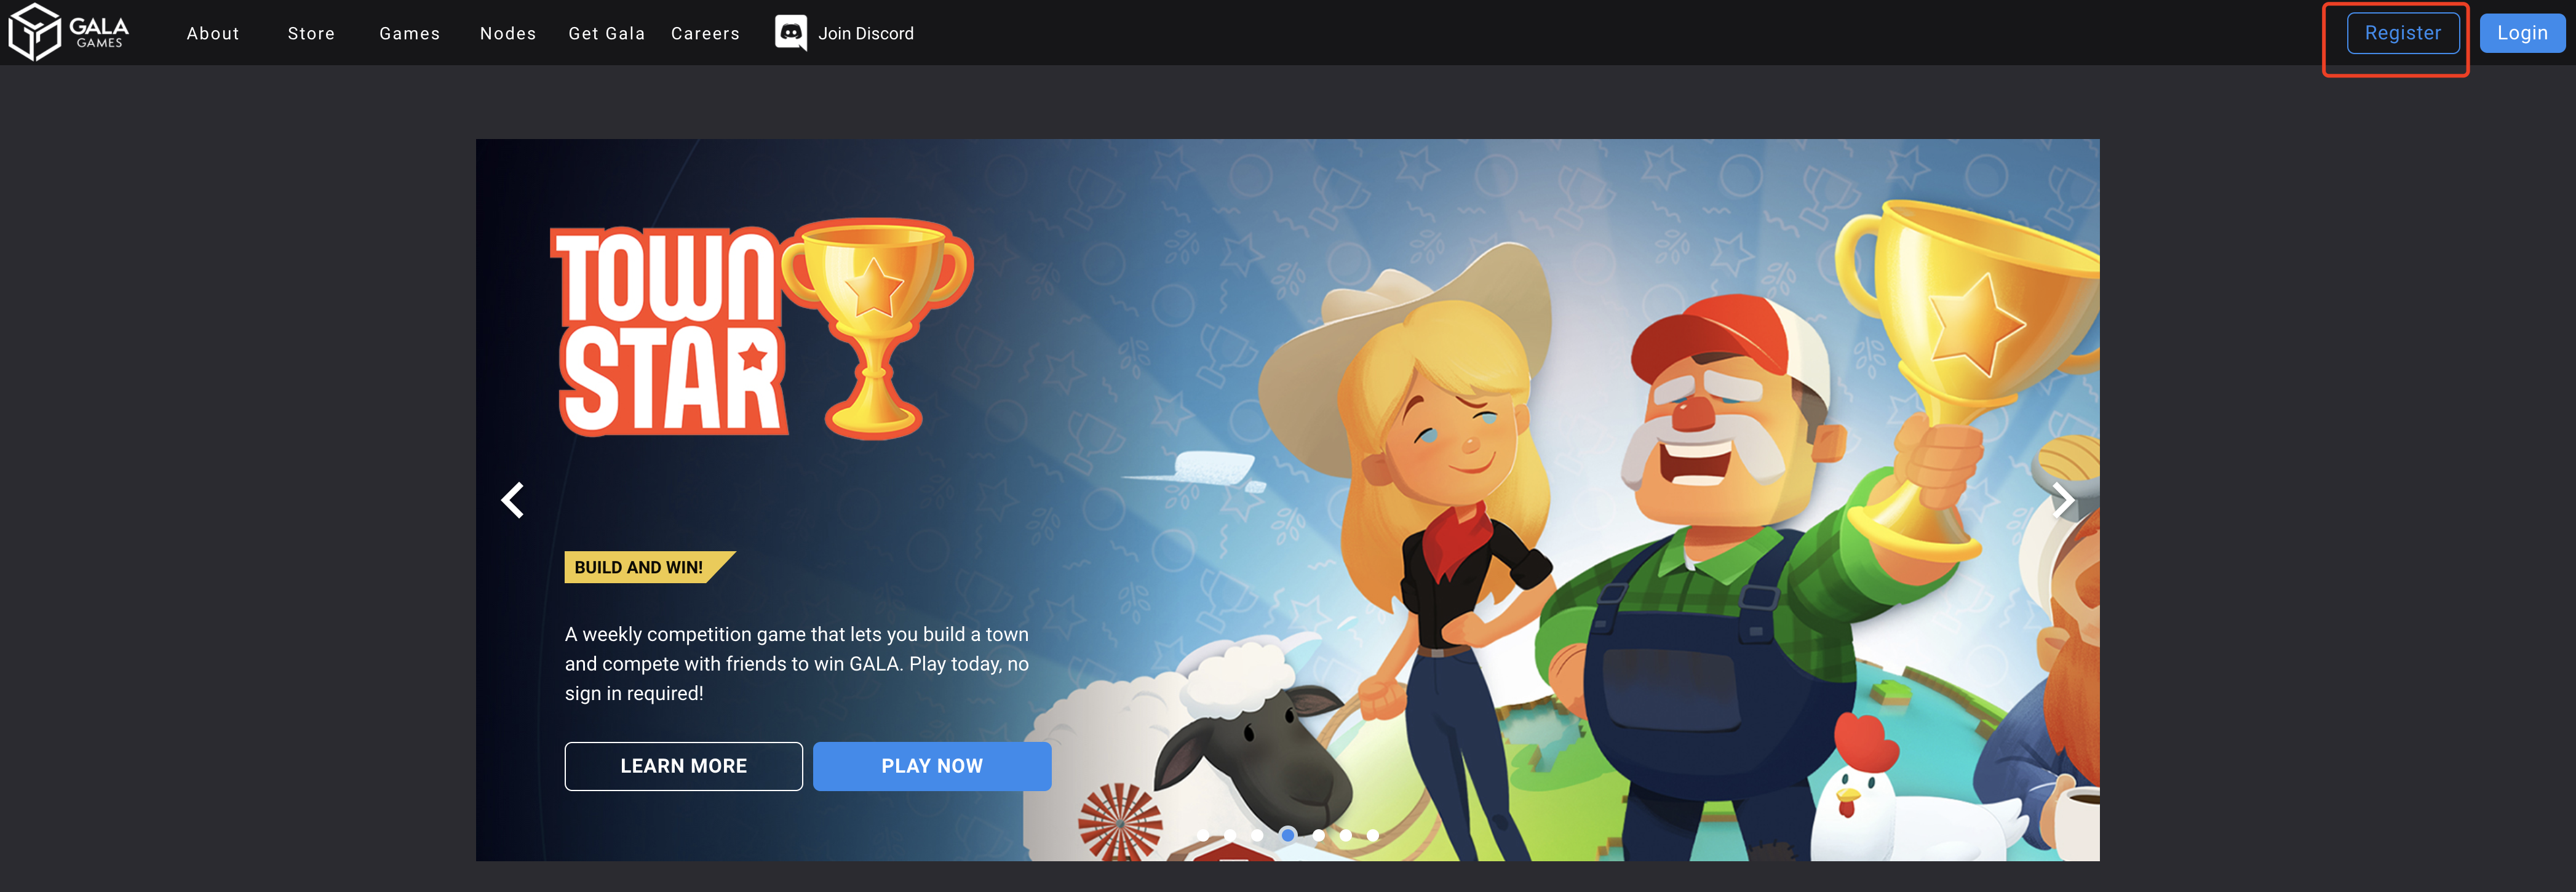Select the third carousel dot indicator
Screen dimensions: 2576x892
[1257, 835]
